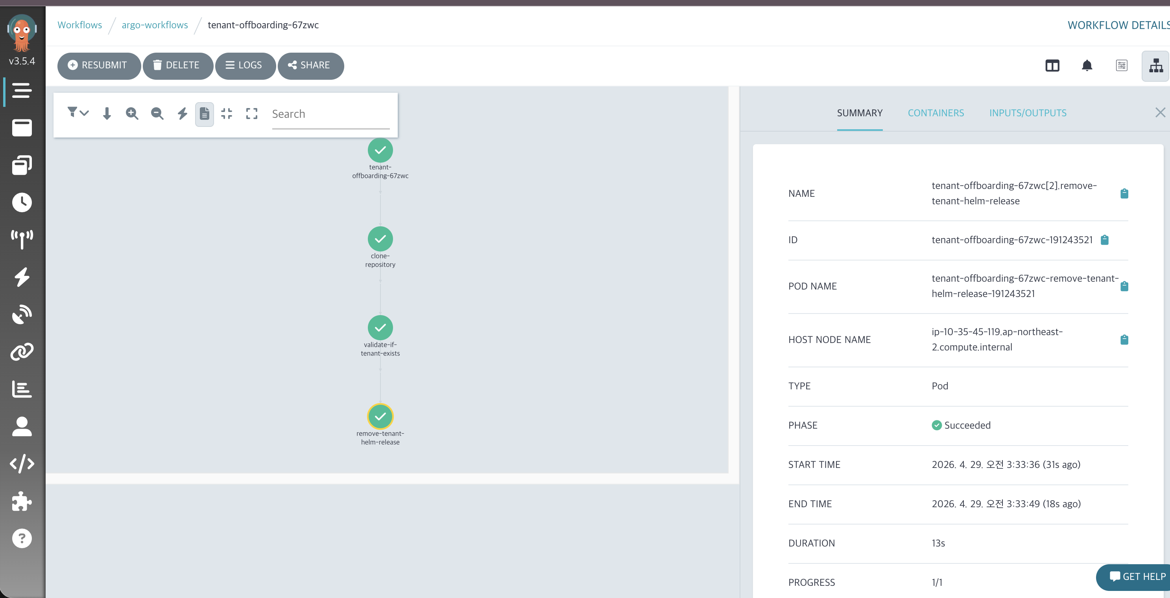Open the Cron Workflows clock sidebar icon
The height and width of the screenshot is (598, 1170).
click(22, 202)
